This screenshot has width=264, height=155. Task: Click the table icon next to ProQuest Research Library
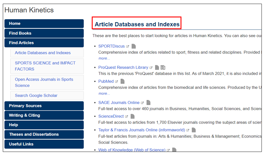[x=163, y=68]
